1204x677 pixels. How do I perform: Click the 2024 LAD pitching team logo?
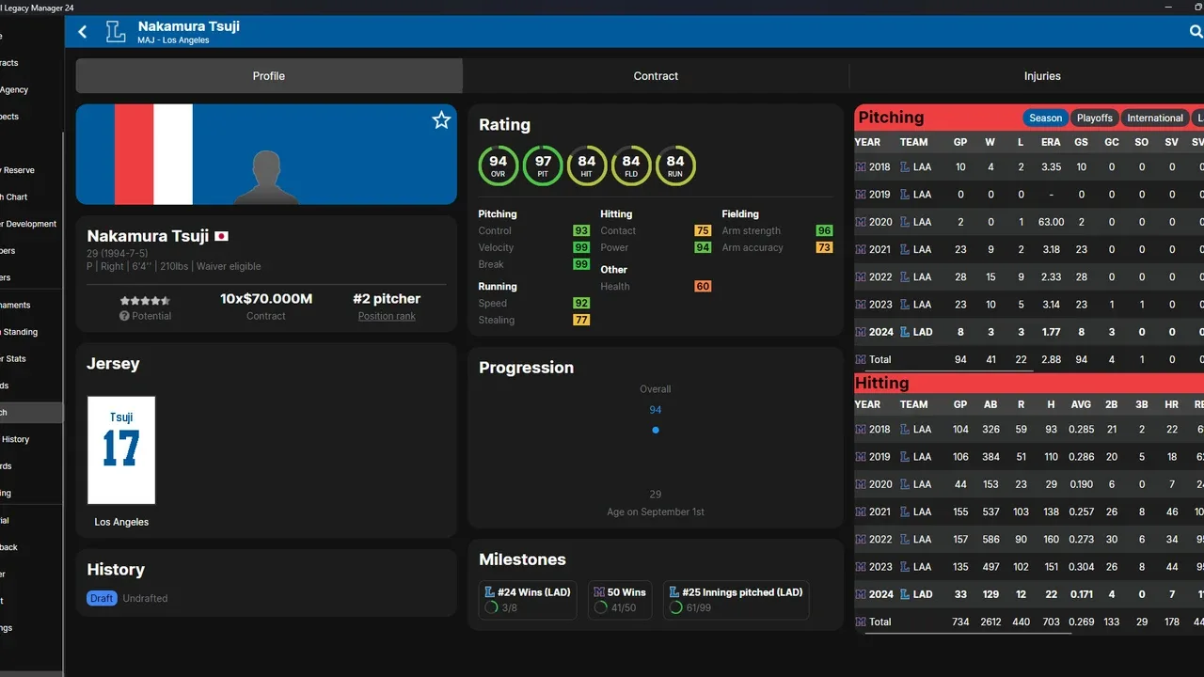click(x=905, y=332)
